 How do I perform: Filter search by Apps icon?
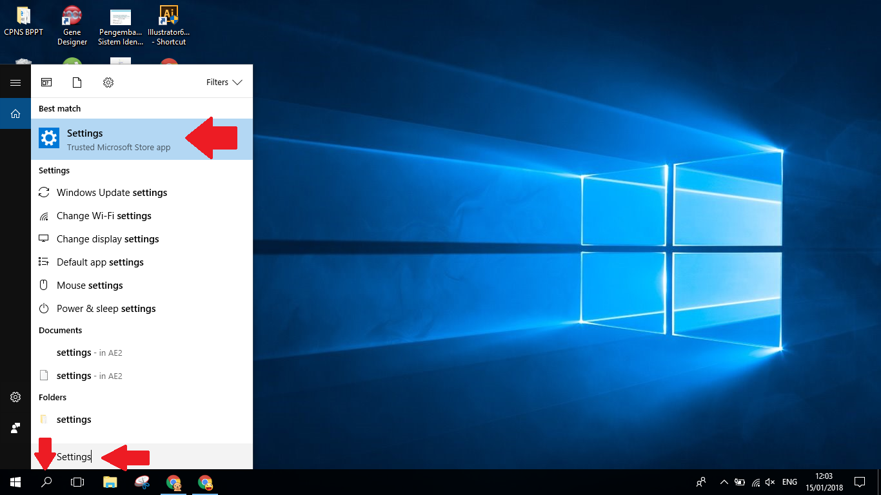click(x=46, y=82)
